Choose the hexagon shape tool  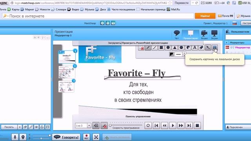tap(181, 48)
